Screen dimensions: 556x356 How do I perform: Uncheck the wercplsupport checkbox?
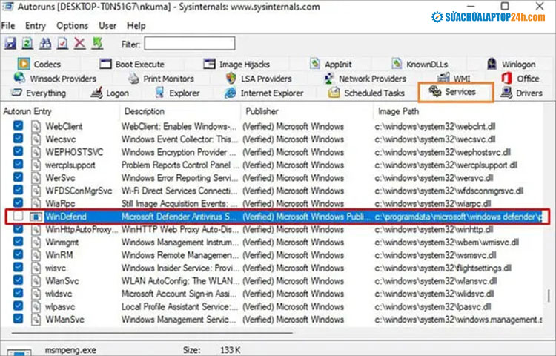tap(18, 164)
